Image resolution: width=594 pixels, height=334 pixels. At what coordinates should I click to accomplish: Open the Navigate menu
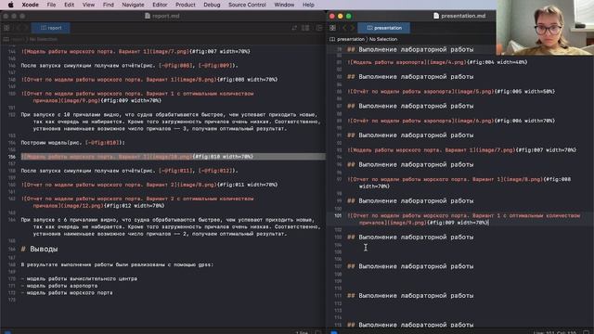click(x=133, y=5)
